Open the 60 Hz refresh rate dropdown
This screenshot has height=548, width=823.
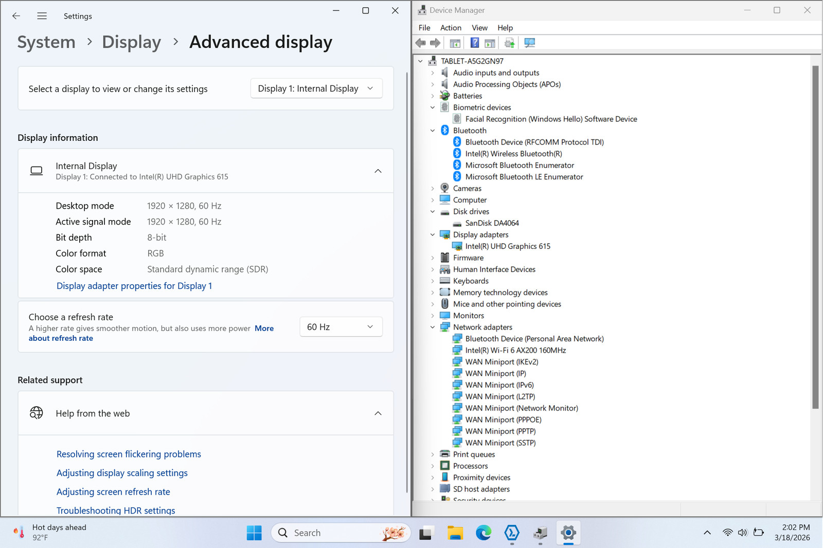[x=341, y=327]
